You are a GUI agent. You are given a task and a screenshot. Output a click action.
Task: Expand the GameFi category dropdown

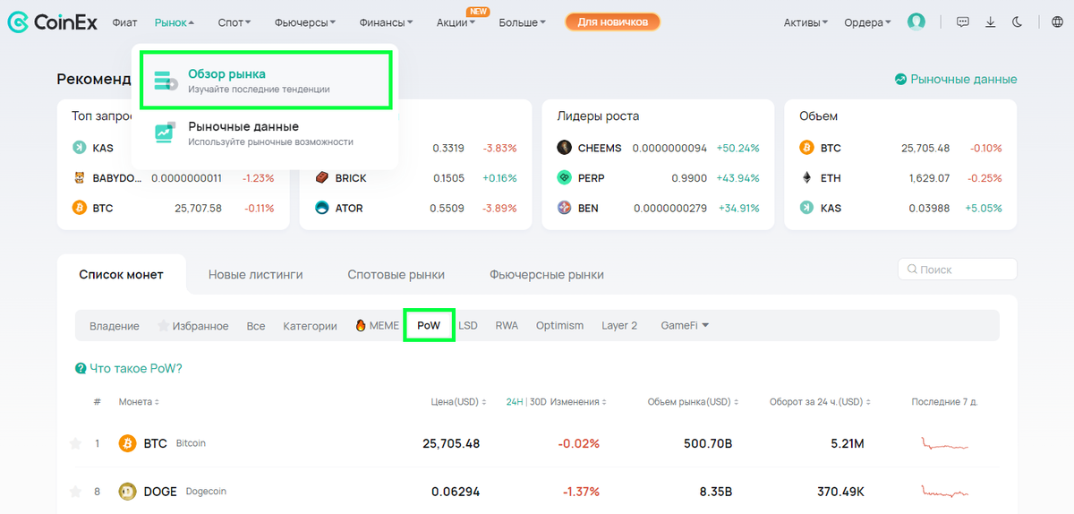pyautogui.click(x=685, y=326)
